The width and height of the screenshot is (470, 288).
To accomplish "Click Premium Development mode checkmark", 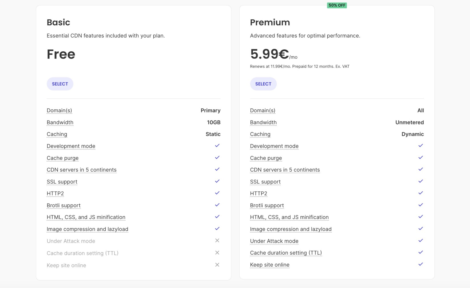I will coord(421,146).
